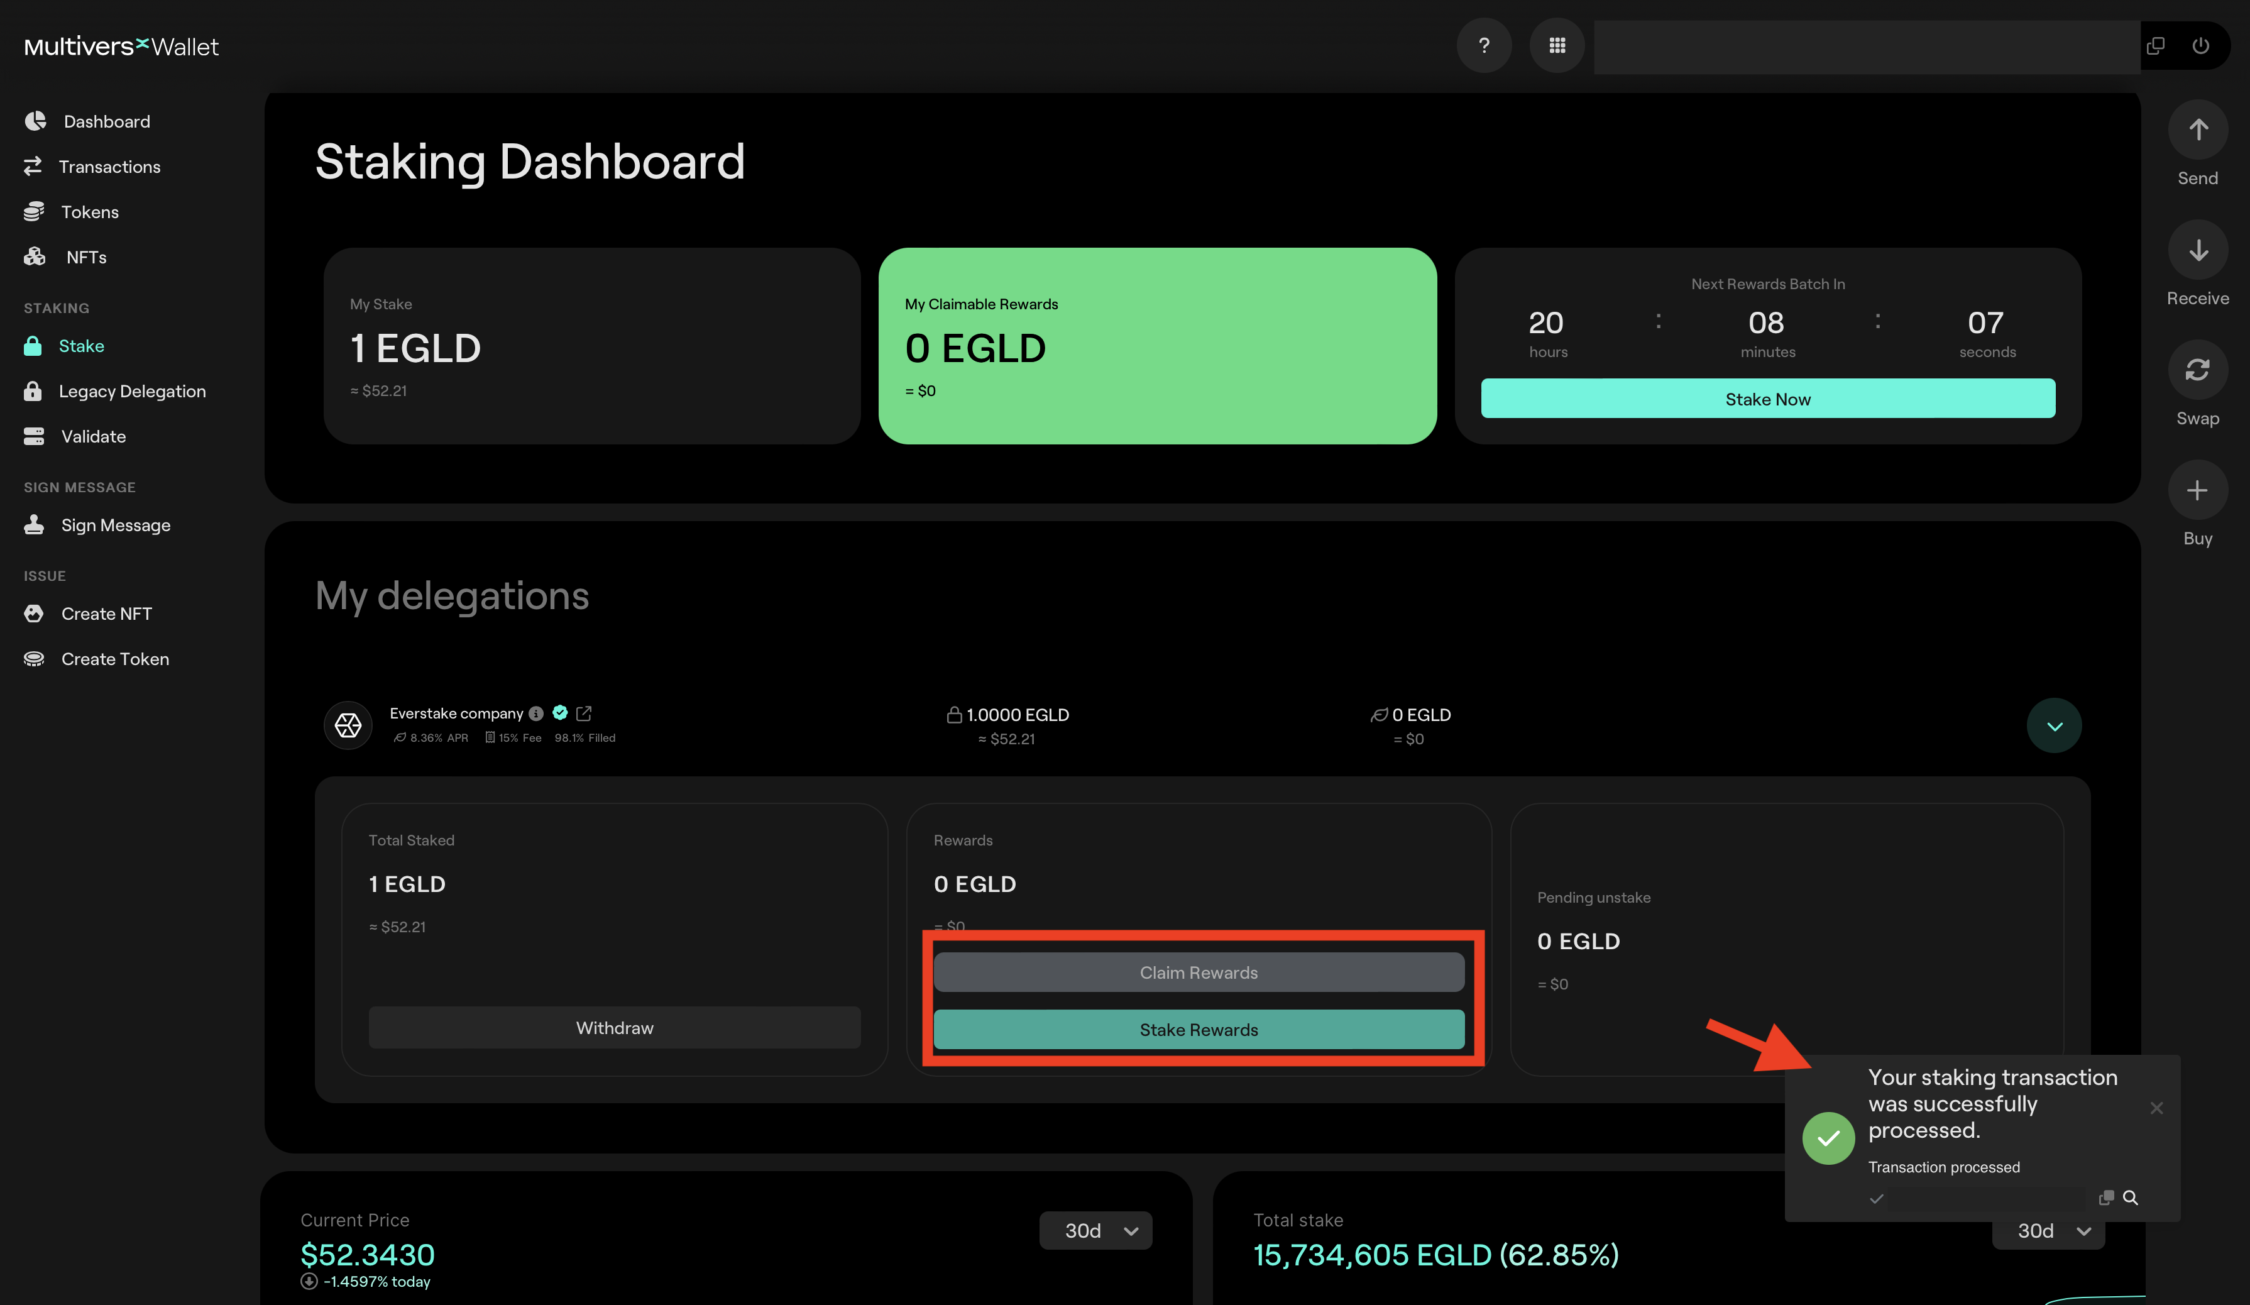Screen dimensions: 2250x1305
Task: Open the 30d dropdown for Total stake chart
Action: (x=2048, y=1230)
